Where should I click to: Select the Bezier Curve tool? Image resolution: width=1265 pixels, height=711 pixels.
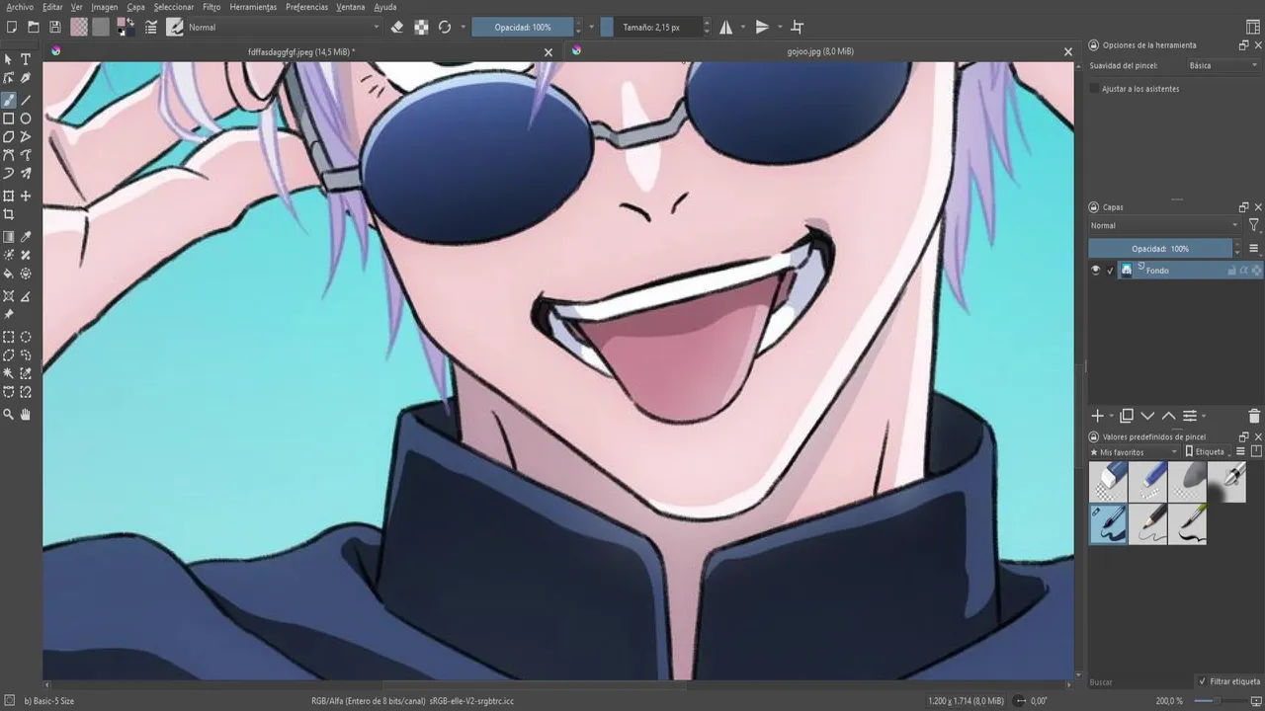9,155
